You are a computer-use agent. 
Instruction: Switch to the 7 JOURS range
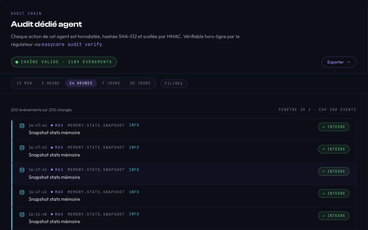[111, 83]
